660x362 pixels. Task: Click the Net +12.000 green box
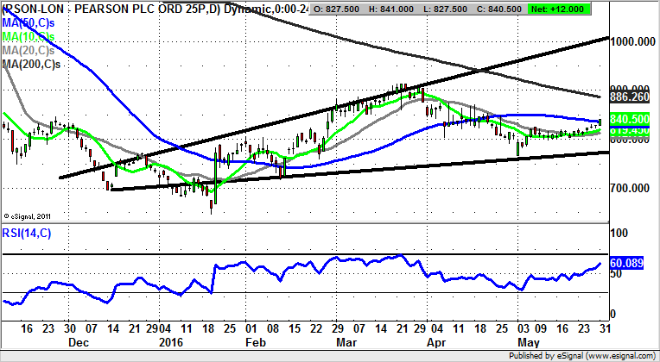tap(571, 9)
